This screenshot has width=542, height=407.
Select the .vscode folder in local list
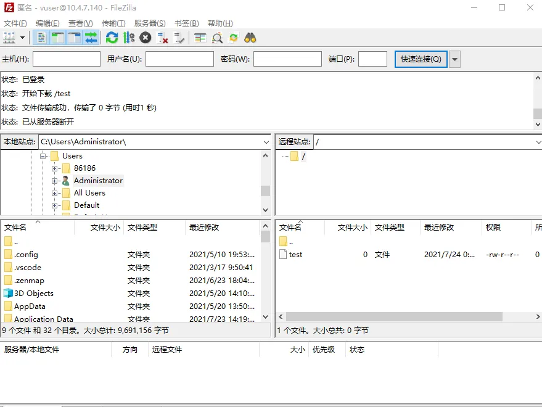tap(28, 267)
